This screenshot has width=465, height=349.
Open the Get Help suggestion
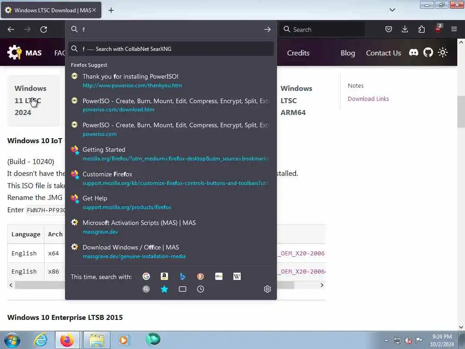[171, 202]
